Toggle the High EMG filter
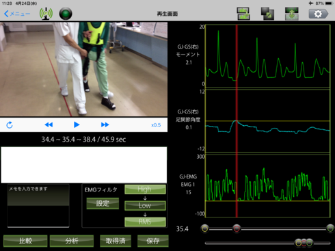This screenshot has width=335, height=251. (x=145, y=189)
